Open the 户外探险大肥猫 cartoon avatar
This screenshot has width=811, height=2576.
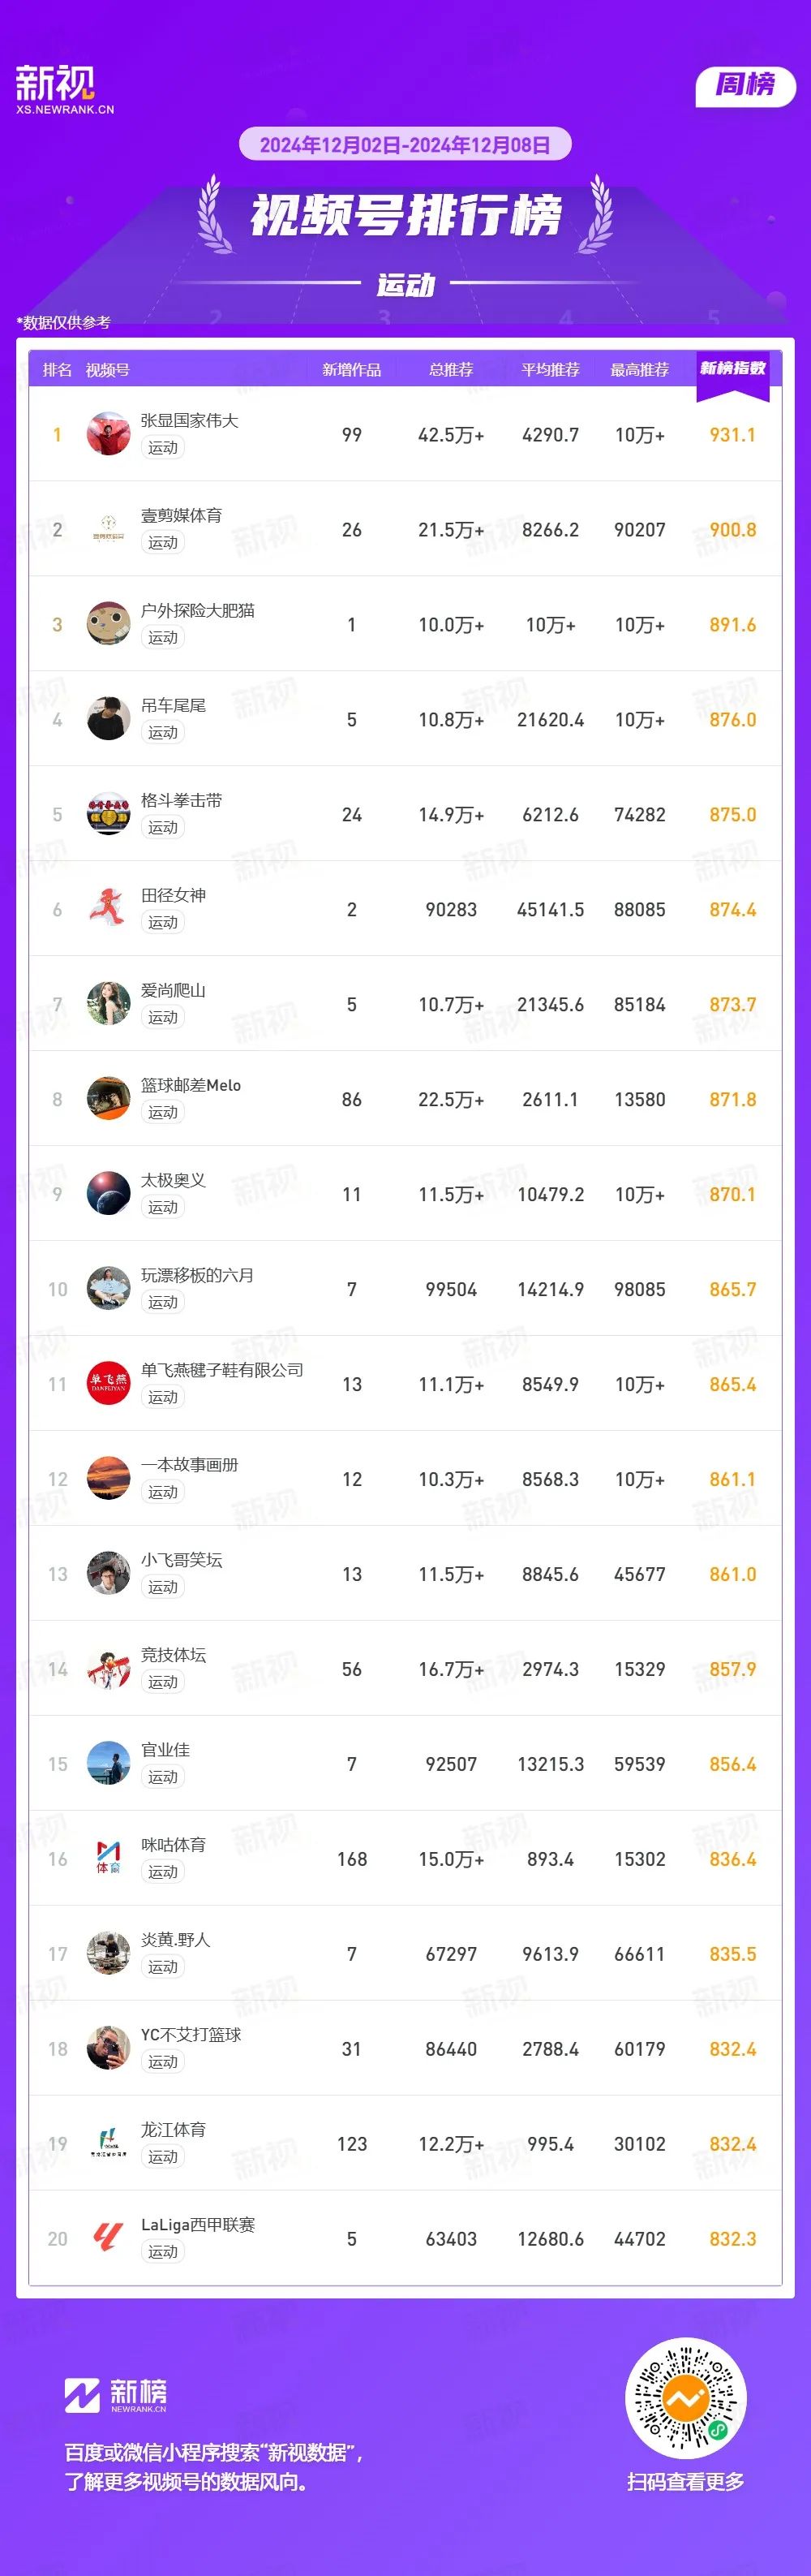(108, 623)
